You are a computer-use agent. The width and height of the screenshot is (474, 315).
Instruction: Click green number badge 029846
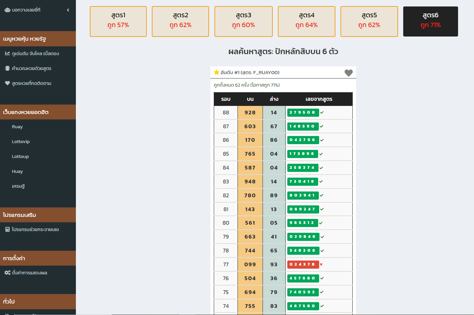tap(303, 237)
